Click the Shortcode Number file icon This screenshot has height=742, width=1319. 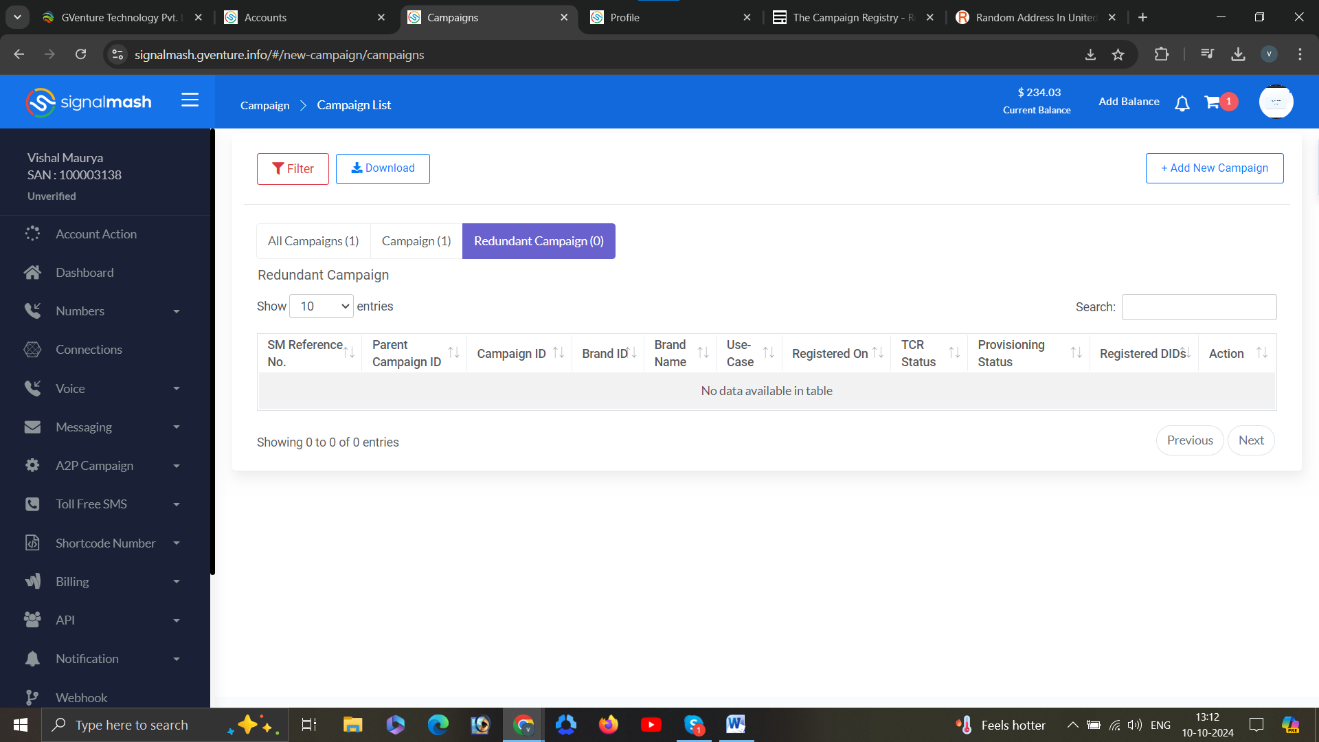[x=32, y=543]
